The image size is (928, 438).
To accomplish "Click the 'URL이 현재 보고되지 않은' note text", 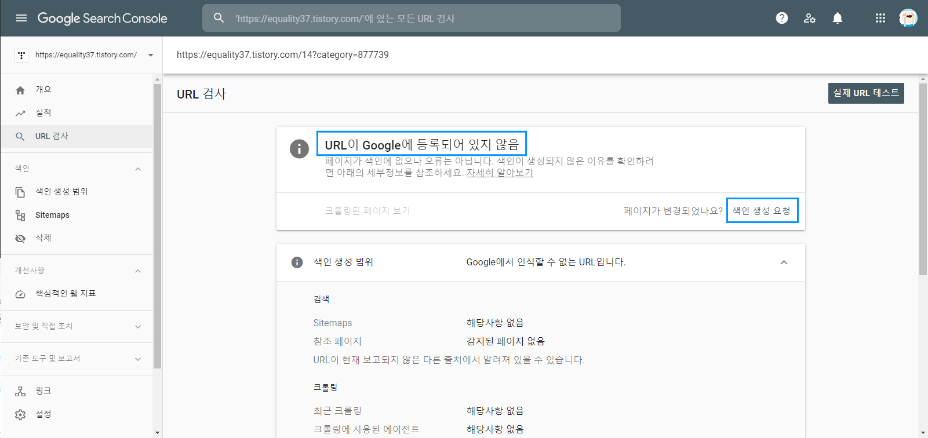I will click(x=449, y=360).
